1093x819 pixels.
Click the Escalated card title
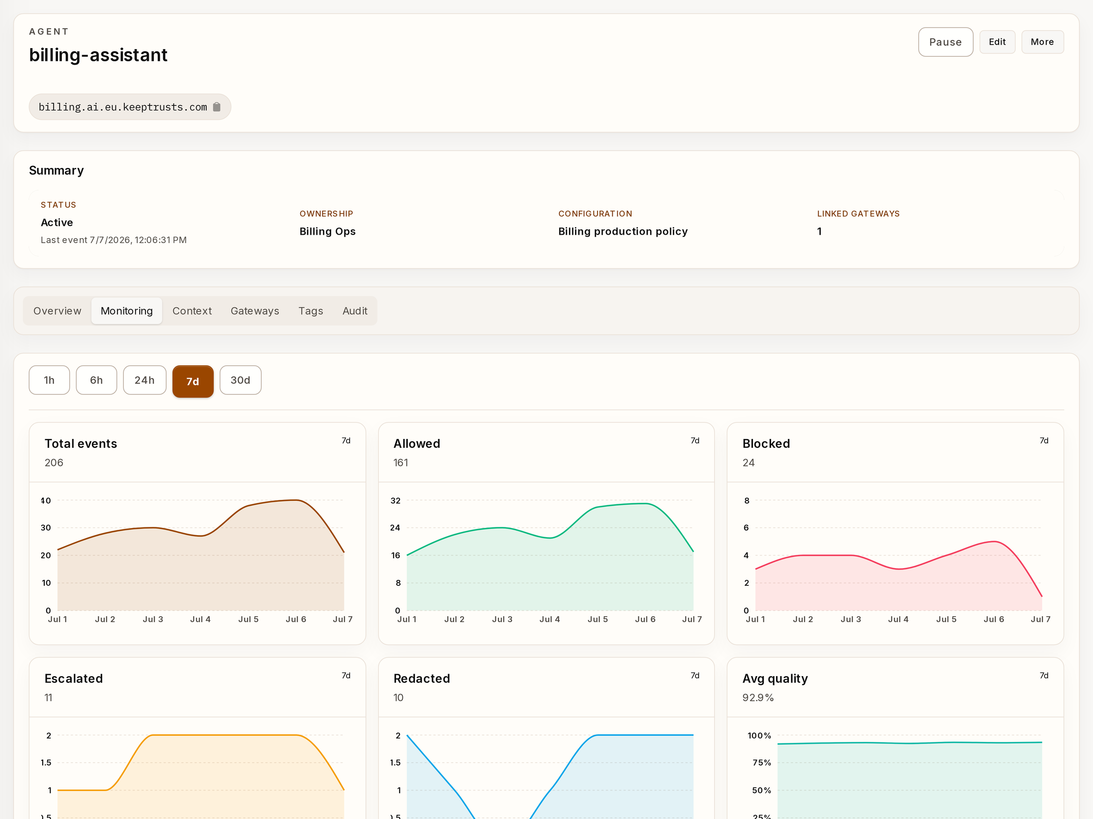click(74, 678)
